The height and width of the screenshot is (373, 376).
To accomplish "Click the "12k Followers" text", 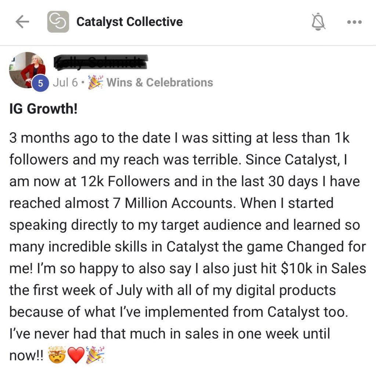I will (122, 182).
